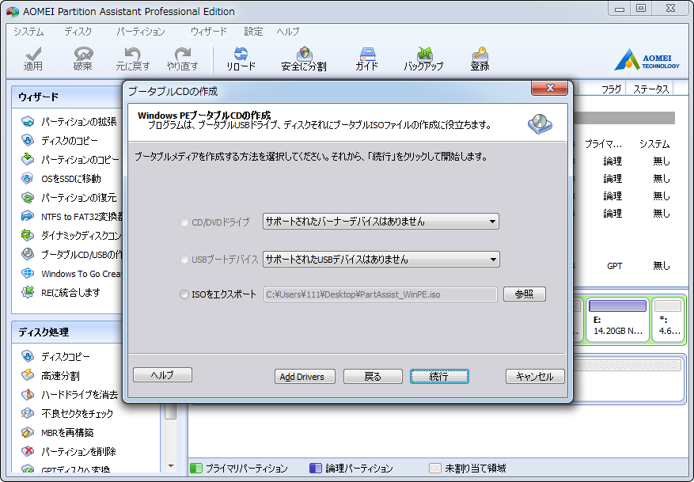Click the 戻る (Back) button
This screenshot has width=694, height=482.
click(373, 377)
